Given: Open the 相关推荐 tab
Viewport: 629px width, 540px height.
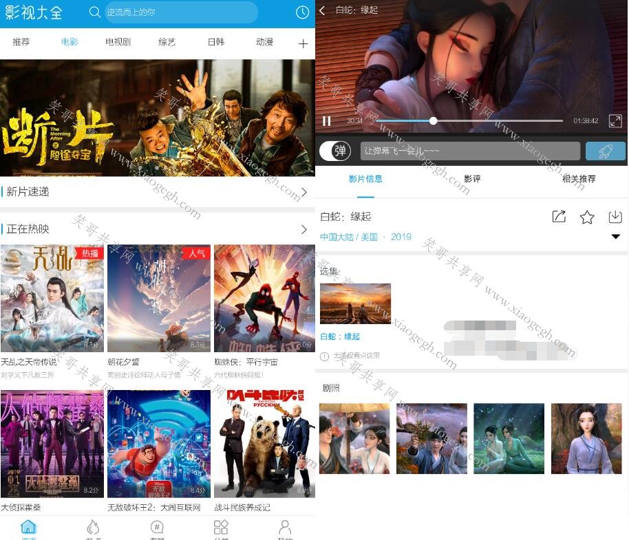Looking at the screenshot, I should 579,179.
